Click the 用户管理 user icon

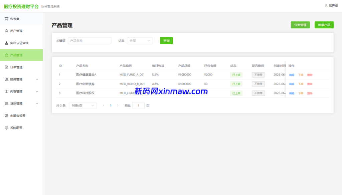6,31
